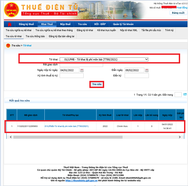This screenshot has width=188, height=186.
Task: Go to Kê khai trực tuyến submenu
Action: [106, 30]
